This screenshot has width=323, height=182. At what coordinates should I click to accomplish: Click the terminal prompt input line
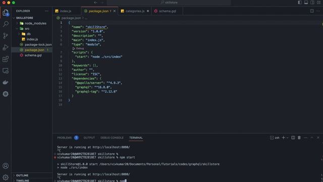pos(92,180)
